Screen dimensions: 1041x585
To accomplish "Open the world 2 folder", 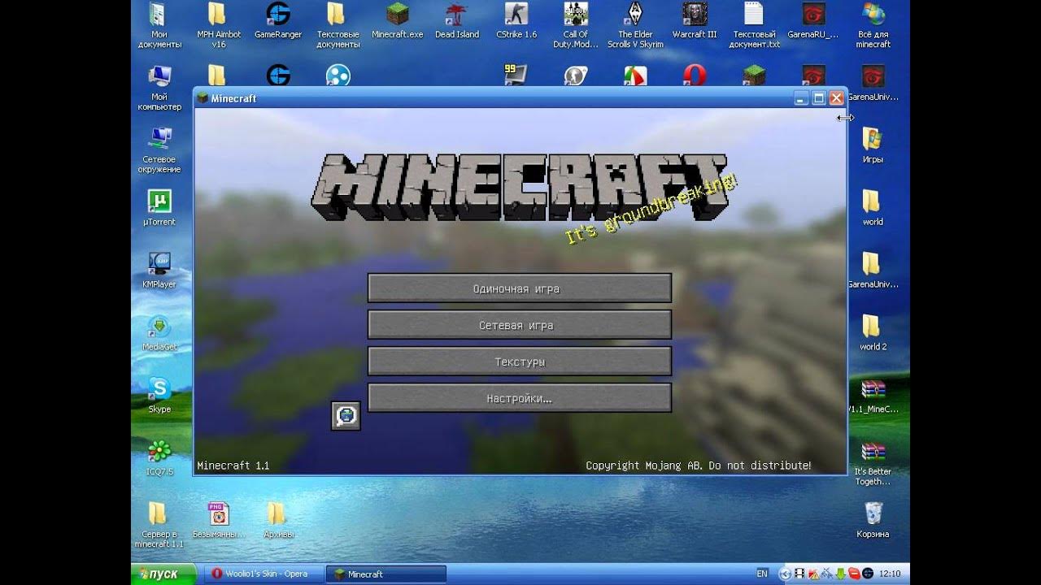I will tap(873, 334).
